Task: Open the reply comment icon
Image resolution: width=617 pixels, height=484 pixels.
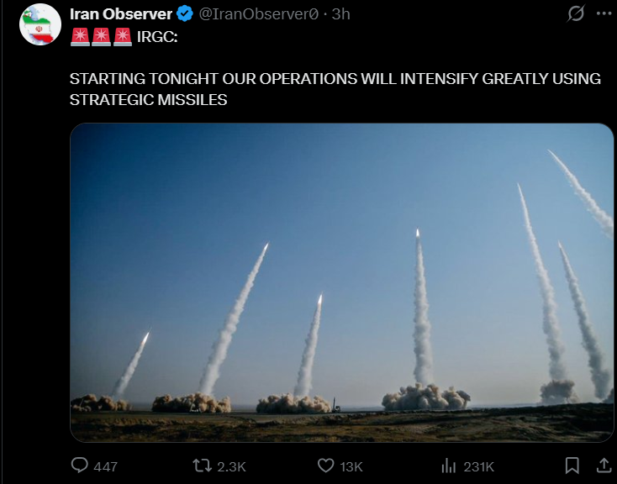Action: 79,466
